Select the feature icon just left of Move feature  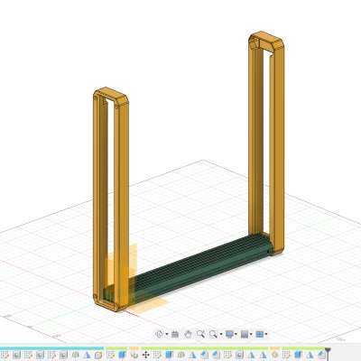point(134,356)
